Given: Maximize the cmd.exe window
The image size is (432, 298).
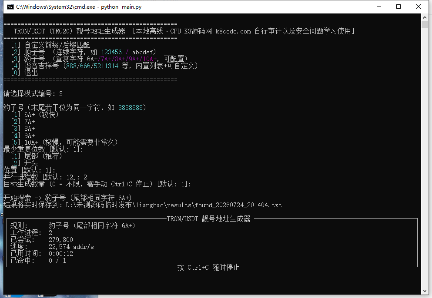Looking at the screenshot, I should pos(399,7).
